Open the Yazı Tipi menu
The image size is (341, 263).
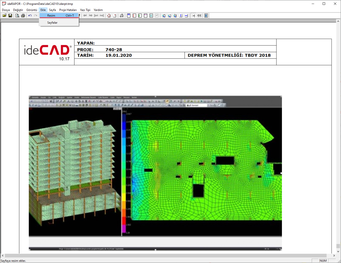pyautogui.click(x=85, y=10)
